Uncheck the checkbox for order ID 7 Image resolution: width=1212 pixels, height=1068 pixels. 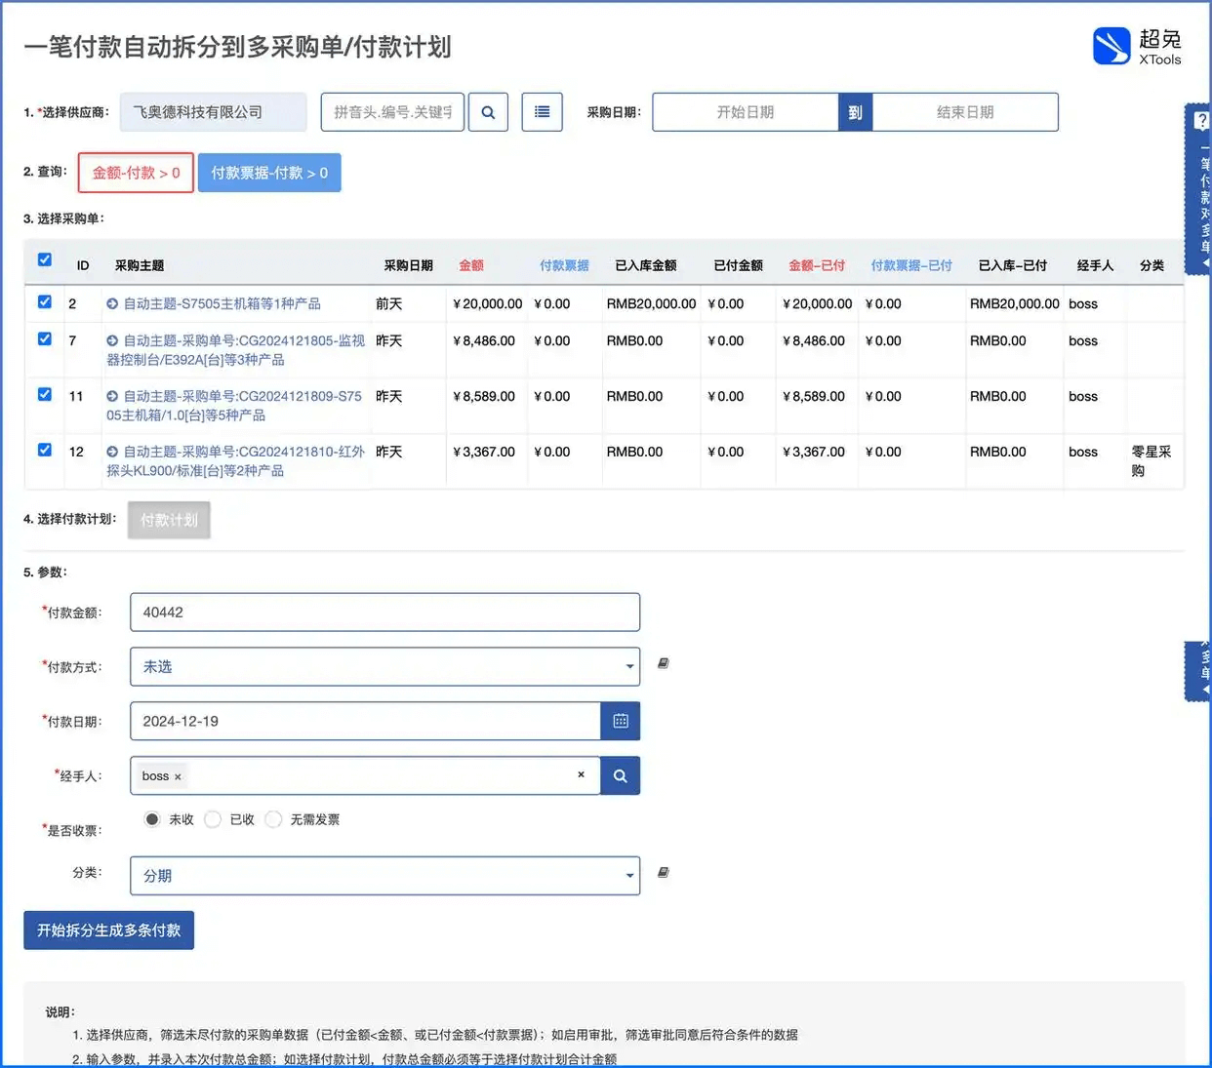pos(45,338)
